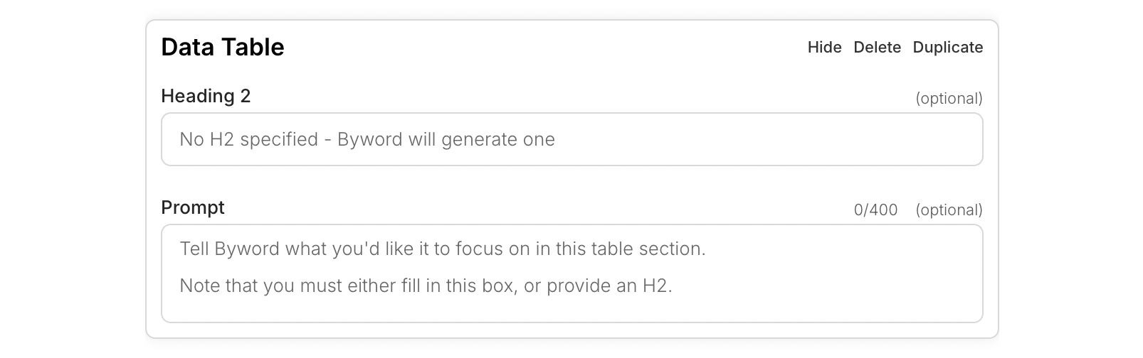Click the 0/400 character counter
This screenshot has width=1143, height=358.
[x=875, y=210]
